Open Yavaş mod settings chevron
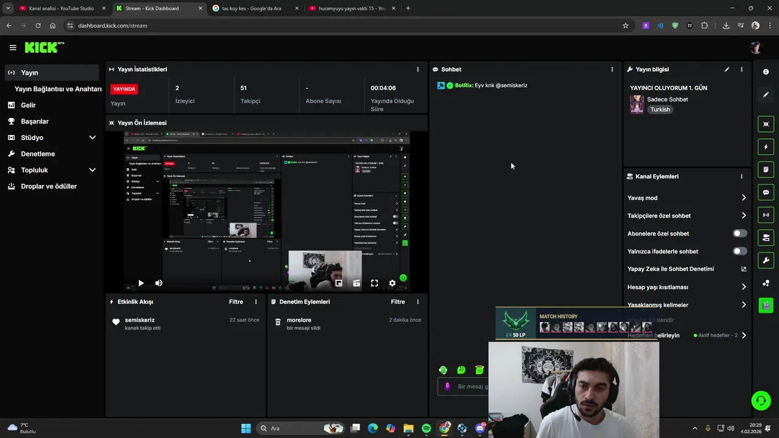This screenshot has width=779, height=438. pyautogui.click(x=744, y=198)
